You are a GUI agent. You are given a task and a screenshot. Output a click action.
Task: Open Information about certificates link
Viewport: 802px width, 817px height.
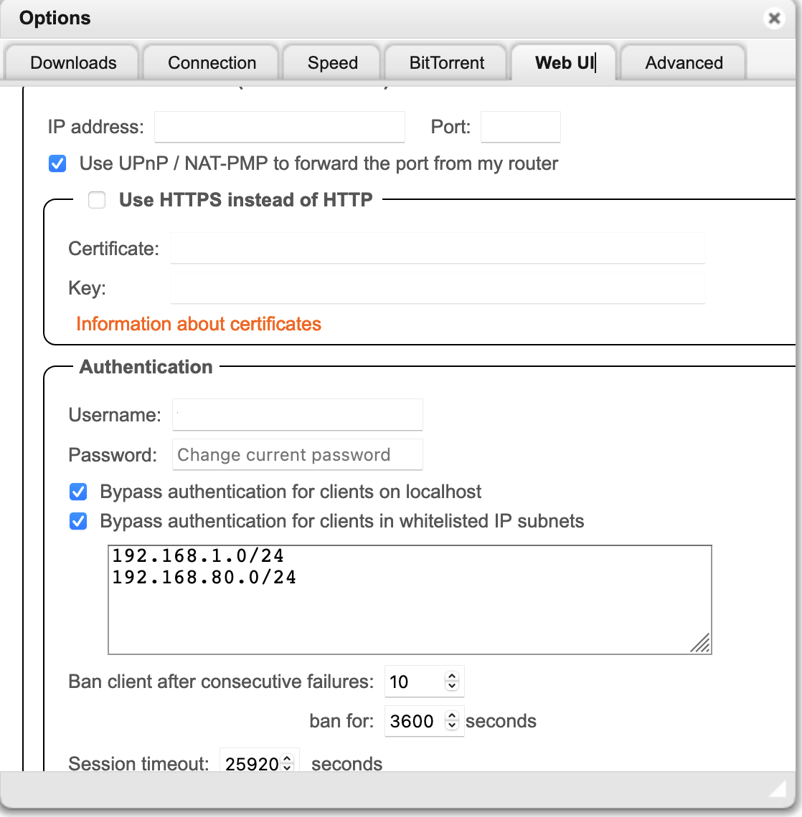tap(199, 324)
